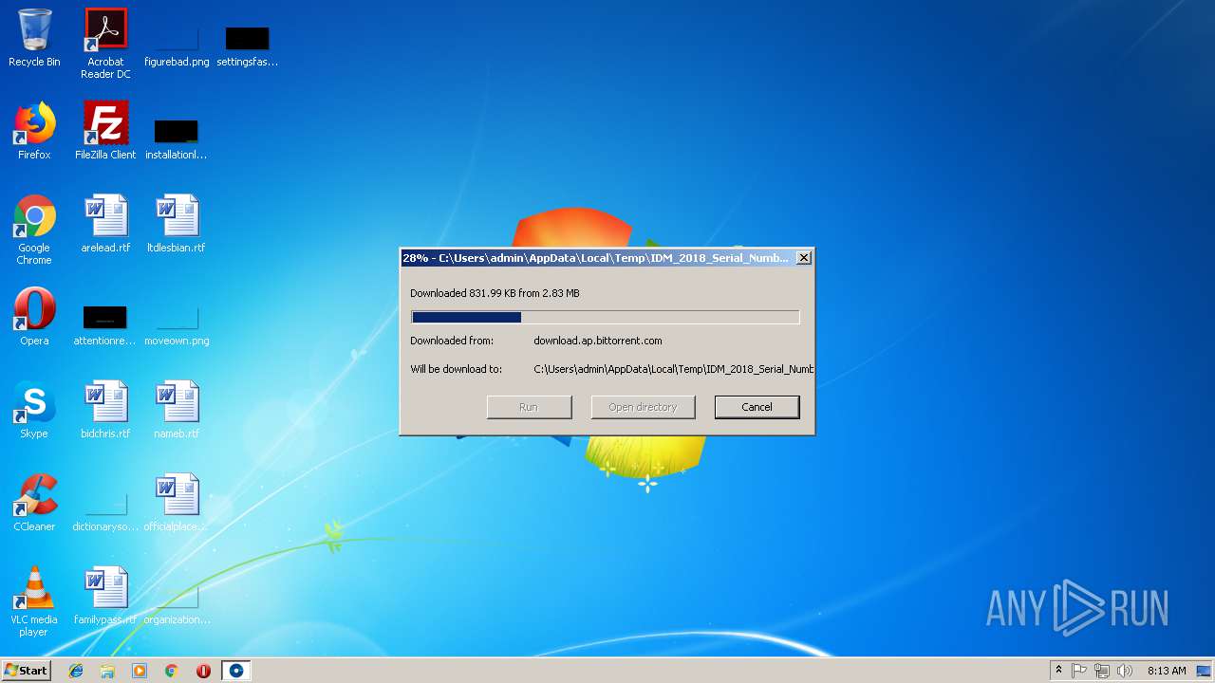Click the Open directory button
Screen dimensions: 1215x683
[643, 407]
